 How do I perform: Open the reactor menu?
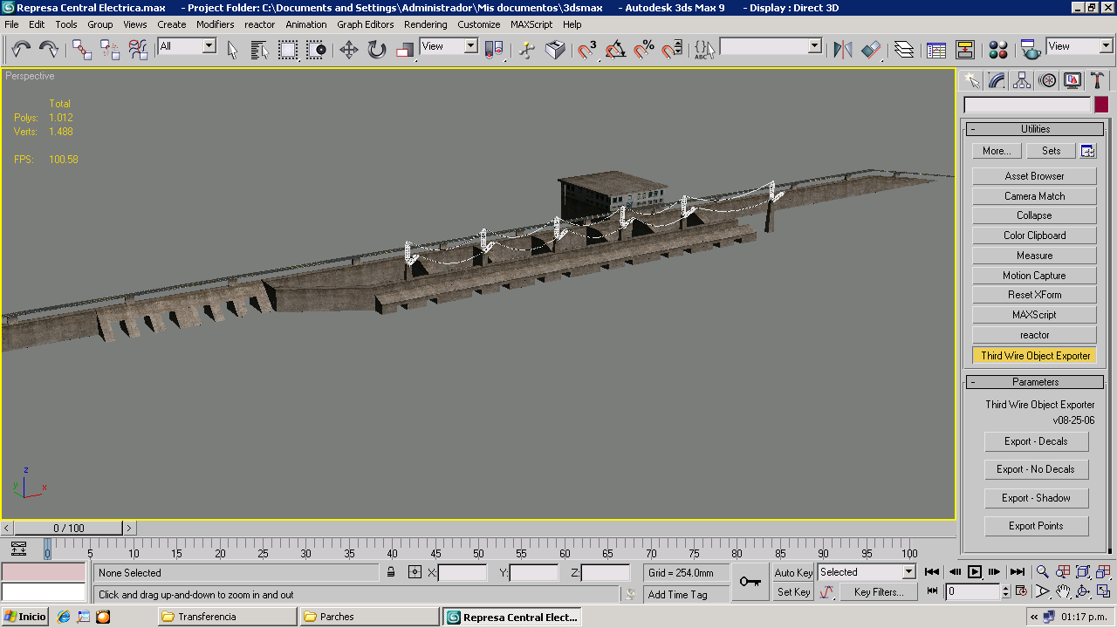point(259,24)
